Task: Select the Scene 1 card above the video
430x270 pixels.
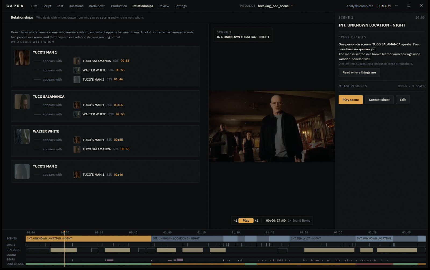Action: pyautogui.click(x=243, y=35)
